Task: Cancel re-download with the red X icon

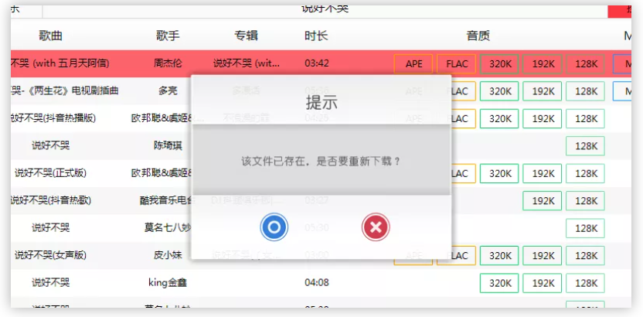Action: [x=376, y=227]
